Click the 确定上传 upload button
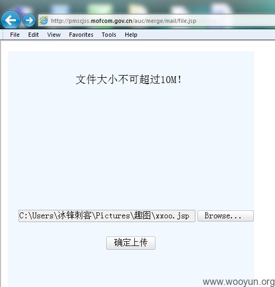This screenshot has height=287, width=275. click(131, 243)
